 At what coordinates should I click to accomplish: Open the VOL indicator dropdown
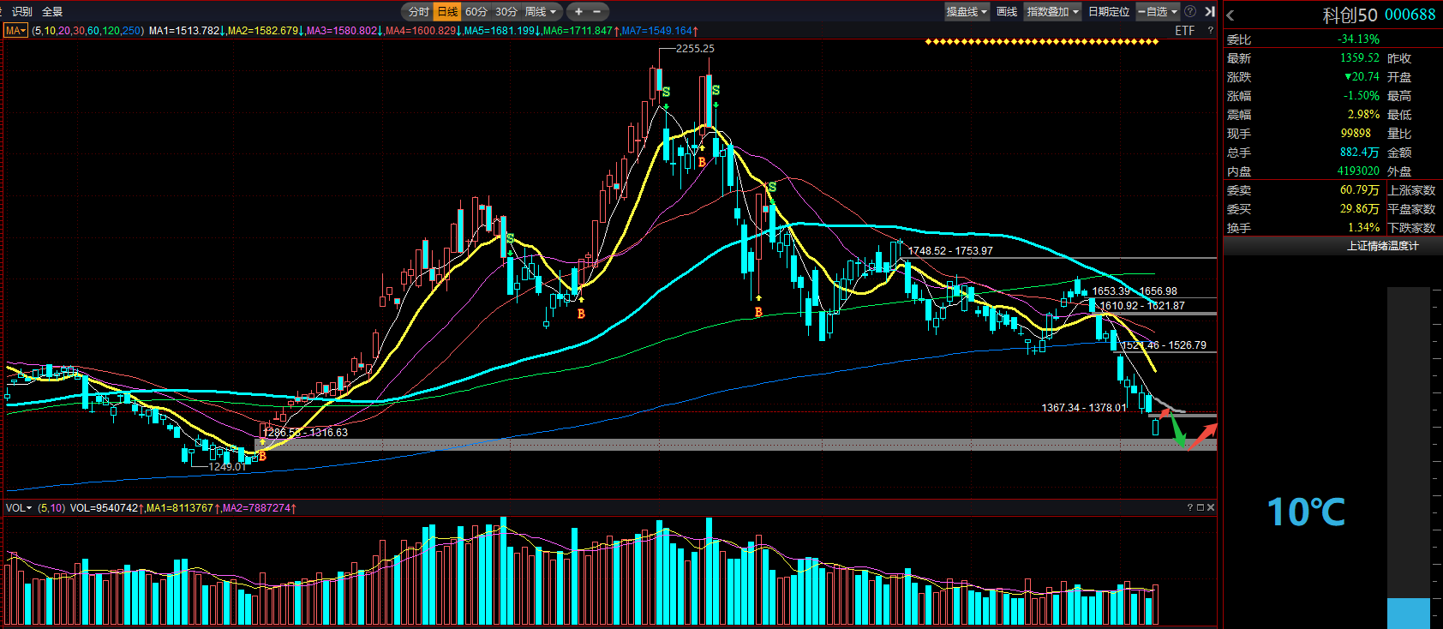tap(19, 508)
